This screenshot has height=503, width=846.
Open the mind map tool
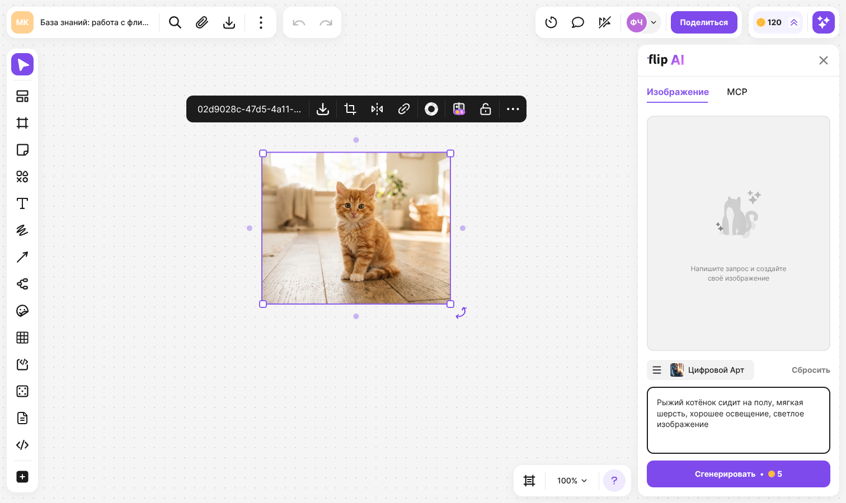click(x=22, y=284)
